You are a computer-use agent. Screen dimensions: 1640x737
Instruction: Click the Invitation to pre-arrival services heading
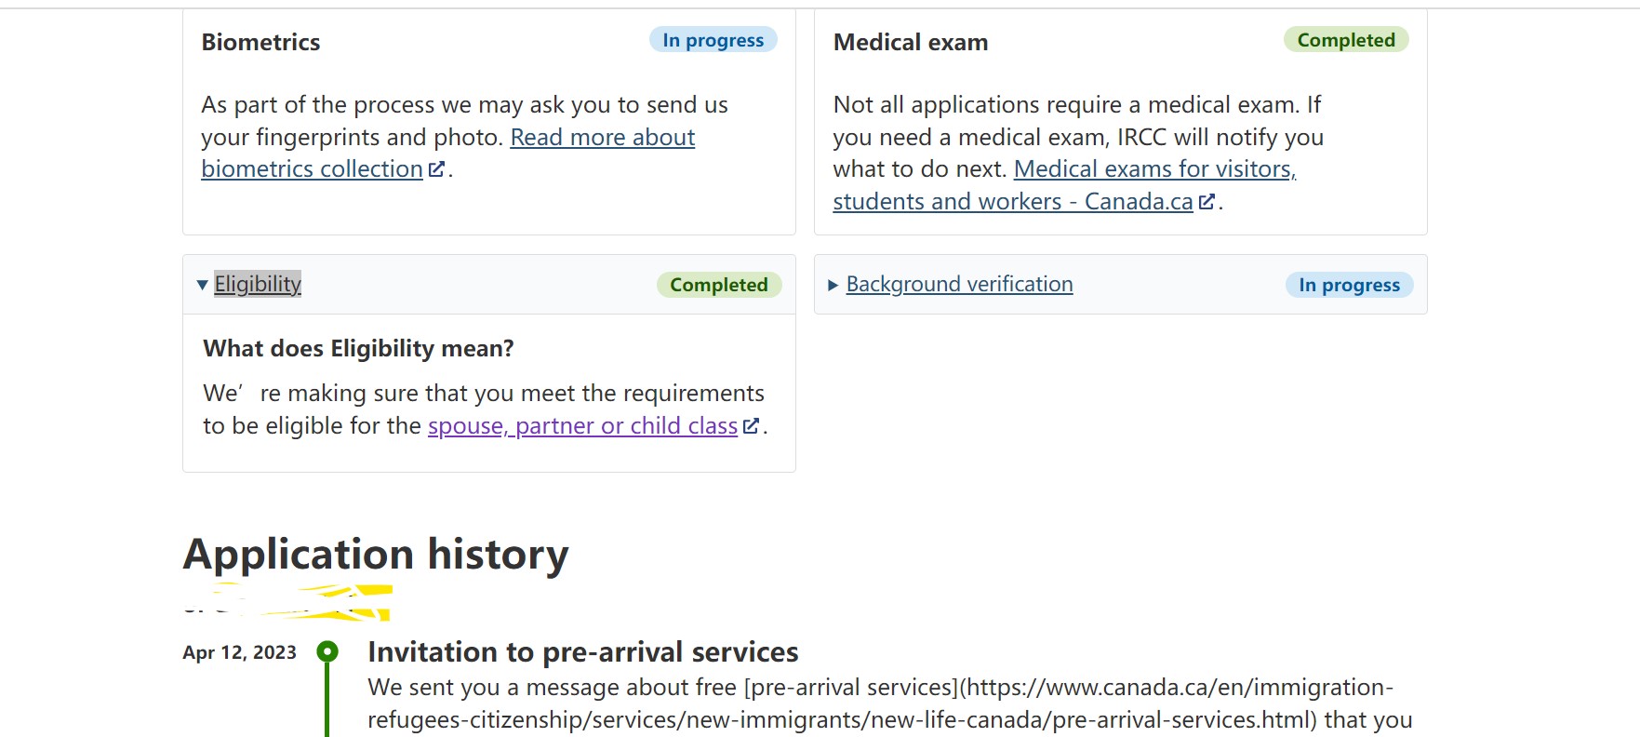coord(583,651)
